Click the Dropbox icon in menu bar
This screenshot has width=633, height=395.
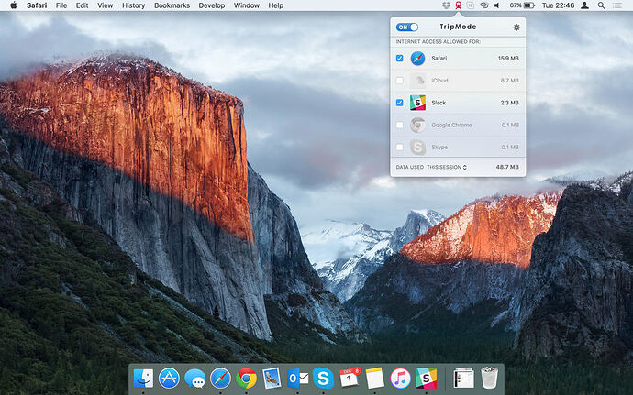(445, 5)
